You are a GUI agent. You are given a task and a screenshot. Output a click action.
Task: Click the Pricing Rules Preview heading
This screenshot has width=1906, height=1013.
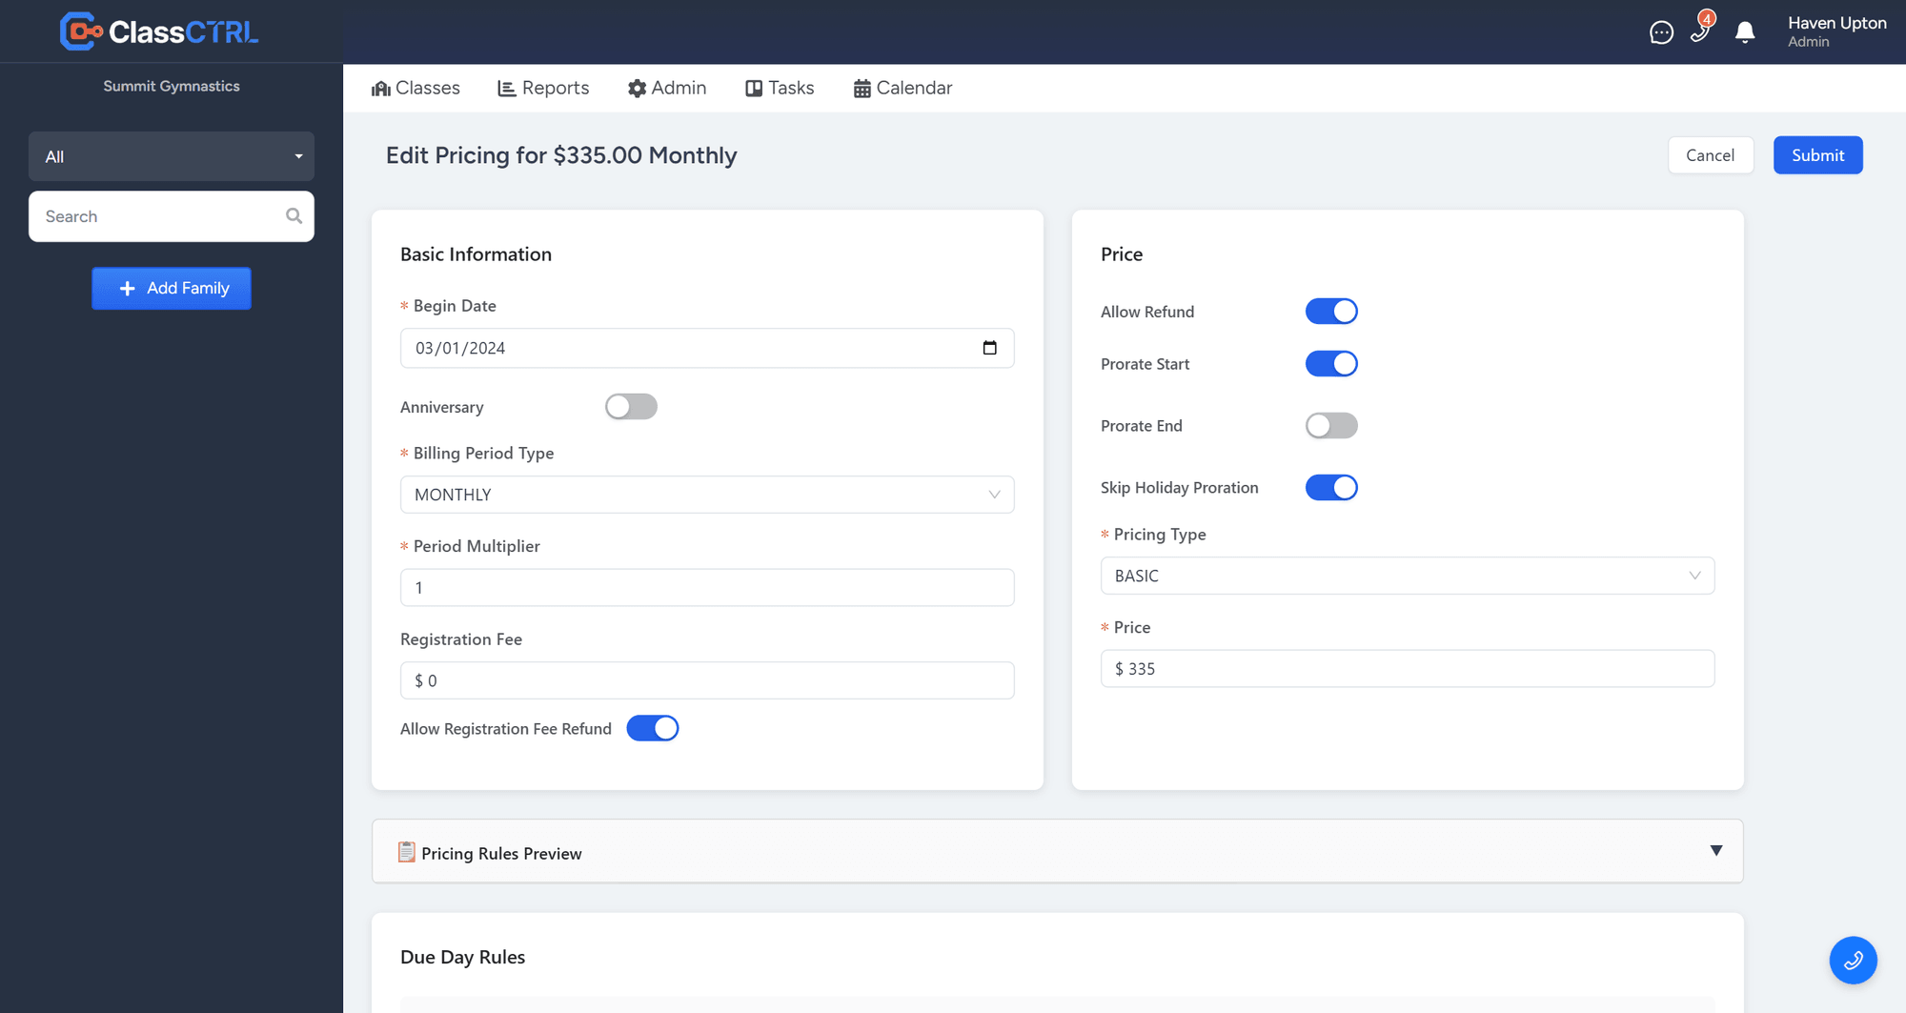coord(501,854)
